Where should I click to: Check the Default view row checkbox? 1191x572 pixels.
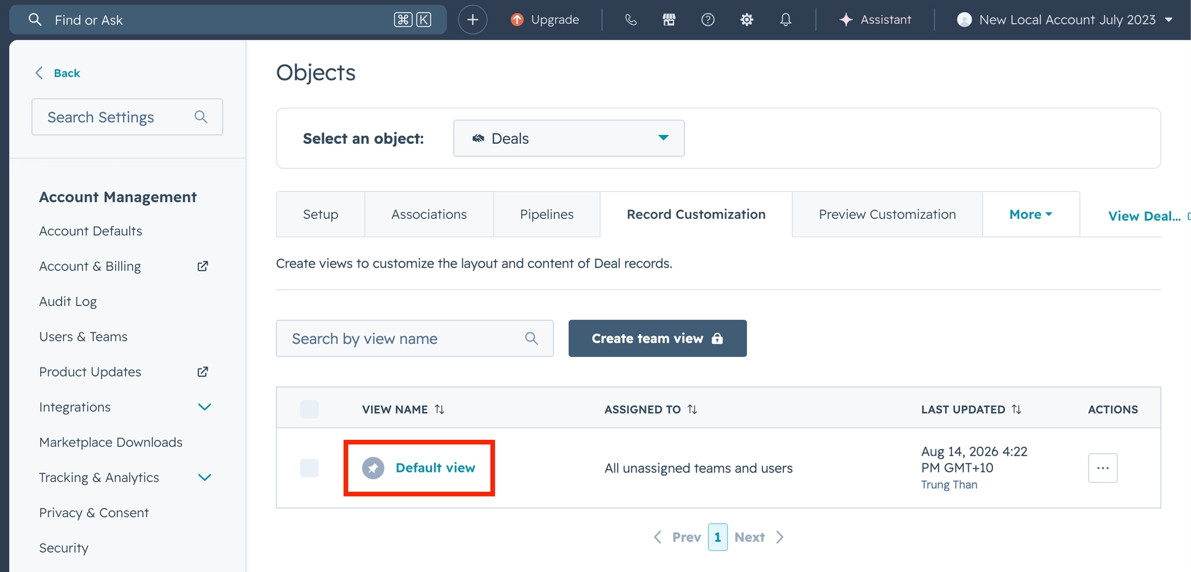pos(309,468)
